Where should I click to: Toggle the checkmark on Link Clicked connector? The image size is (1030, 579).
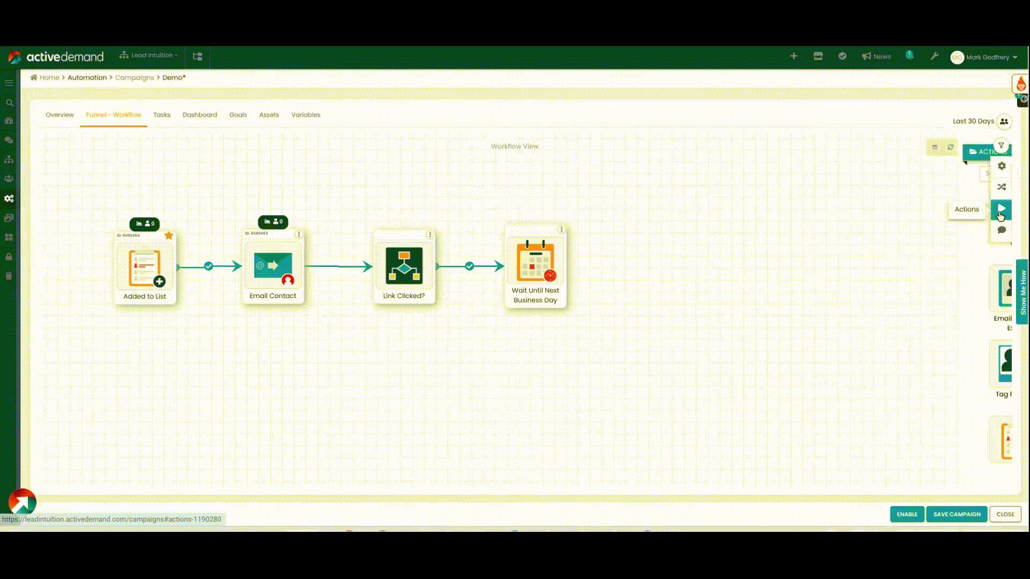click(x=469, y=266)
